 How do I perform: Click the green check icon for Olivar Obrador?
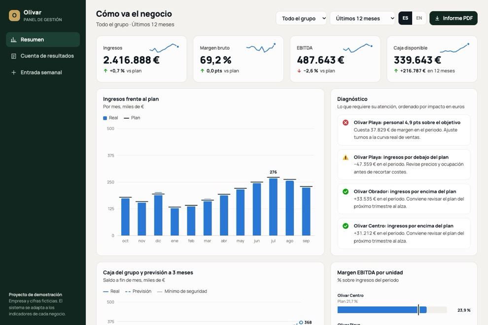coord(346,192)
